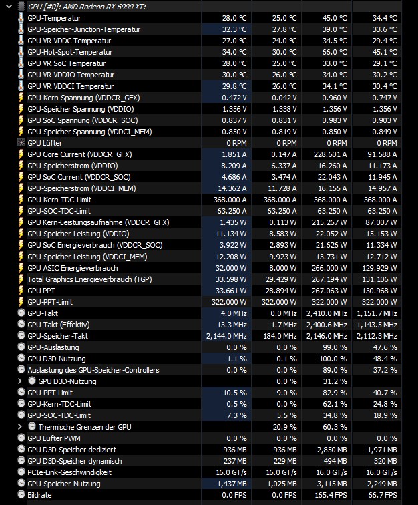Click the 266.000 W maximum ASIC power value
418x505 pixels.
329,268
